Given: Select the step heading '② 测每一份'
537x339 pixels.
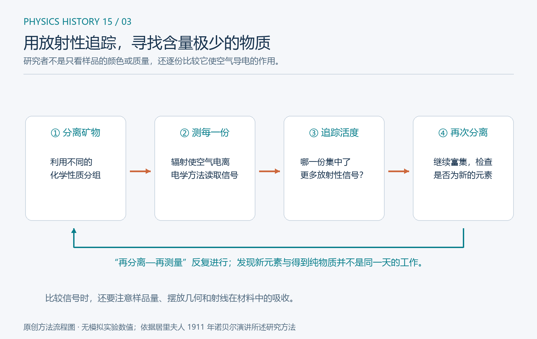Looking at the screenshot, I should tap(205, 133).
